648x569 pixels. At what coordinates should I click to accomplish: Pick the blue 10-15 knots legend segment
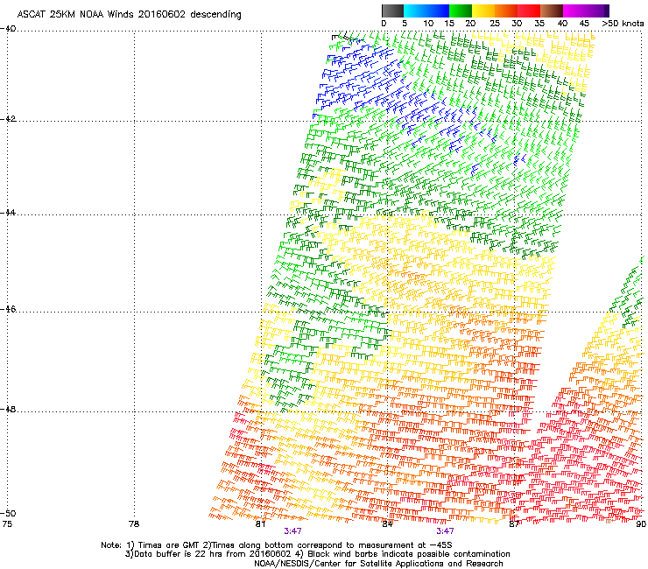438,11
